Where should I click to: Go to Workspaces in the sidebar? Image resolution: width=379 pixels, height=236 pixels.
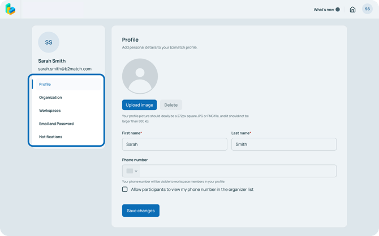click(50, 111)
